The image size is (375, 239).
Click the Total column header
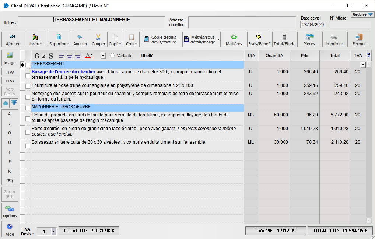coord(335,56)
